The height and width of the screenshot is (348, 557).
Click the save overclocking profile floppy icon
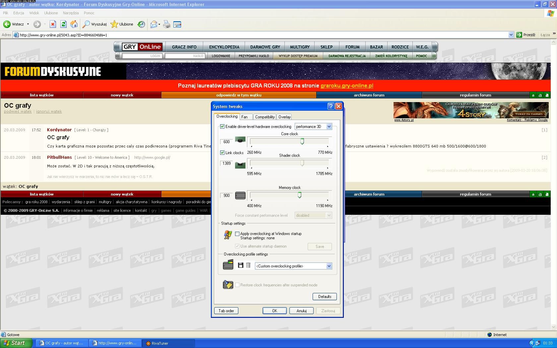(x=241, y=265)
